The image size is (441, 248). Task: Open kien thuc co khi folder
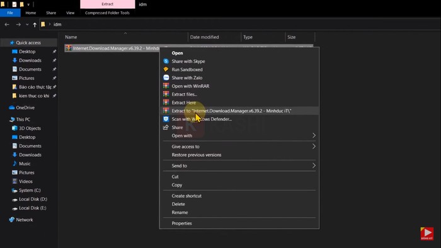click(x=34, y=96)
